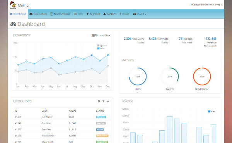This screenshot has height=143, width=232.
Task: Click the tallest Revenue bar
Action: [x=170, y=130]
